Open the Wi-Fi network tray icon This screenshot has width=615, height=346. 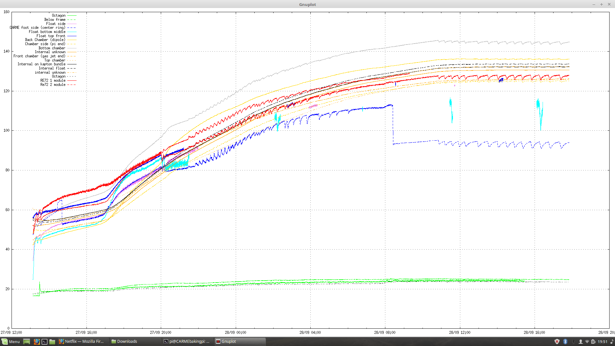click(x=587, y=342)
